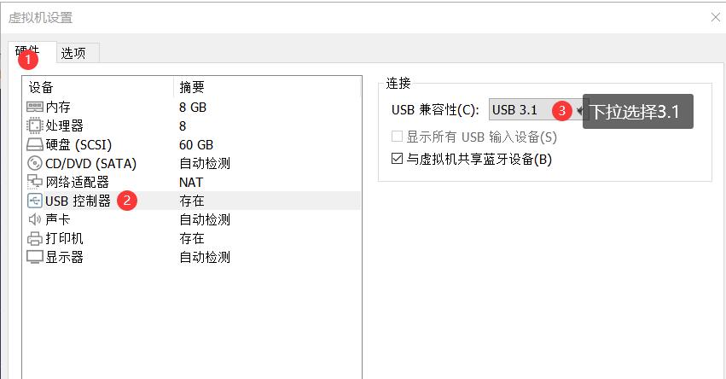This screenshot has height=379, width=726.
Task: Click the sound card (声卡) speaker icon
Action: [35, 219]
